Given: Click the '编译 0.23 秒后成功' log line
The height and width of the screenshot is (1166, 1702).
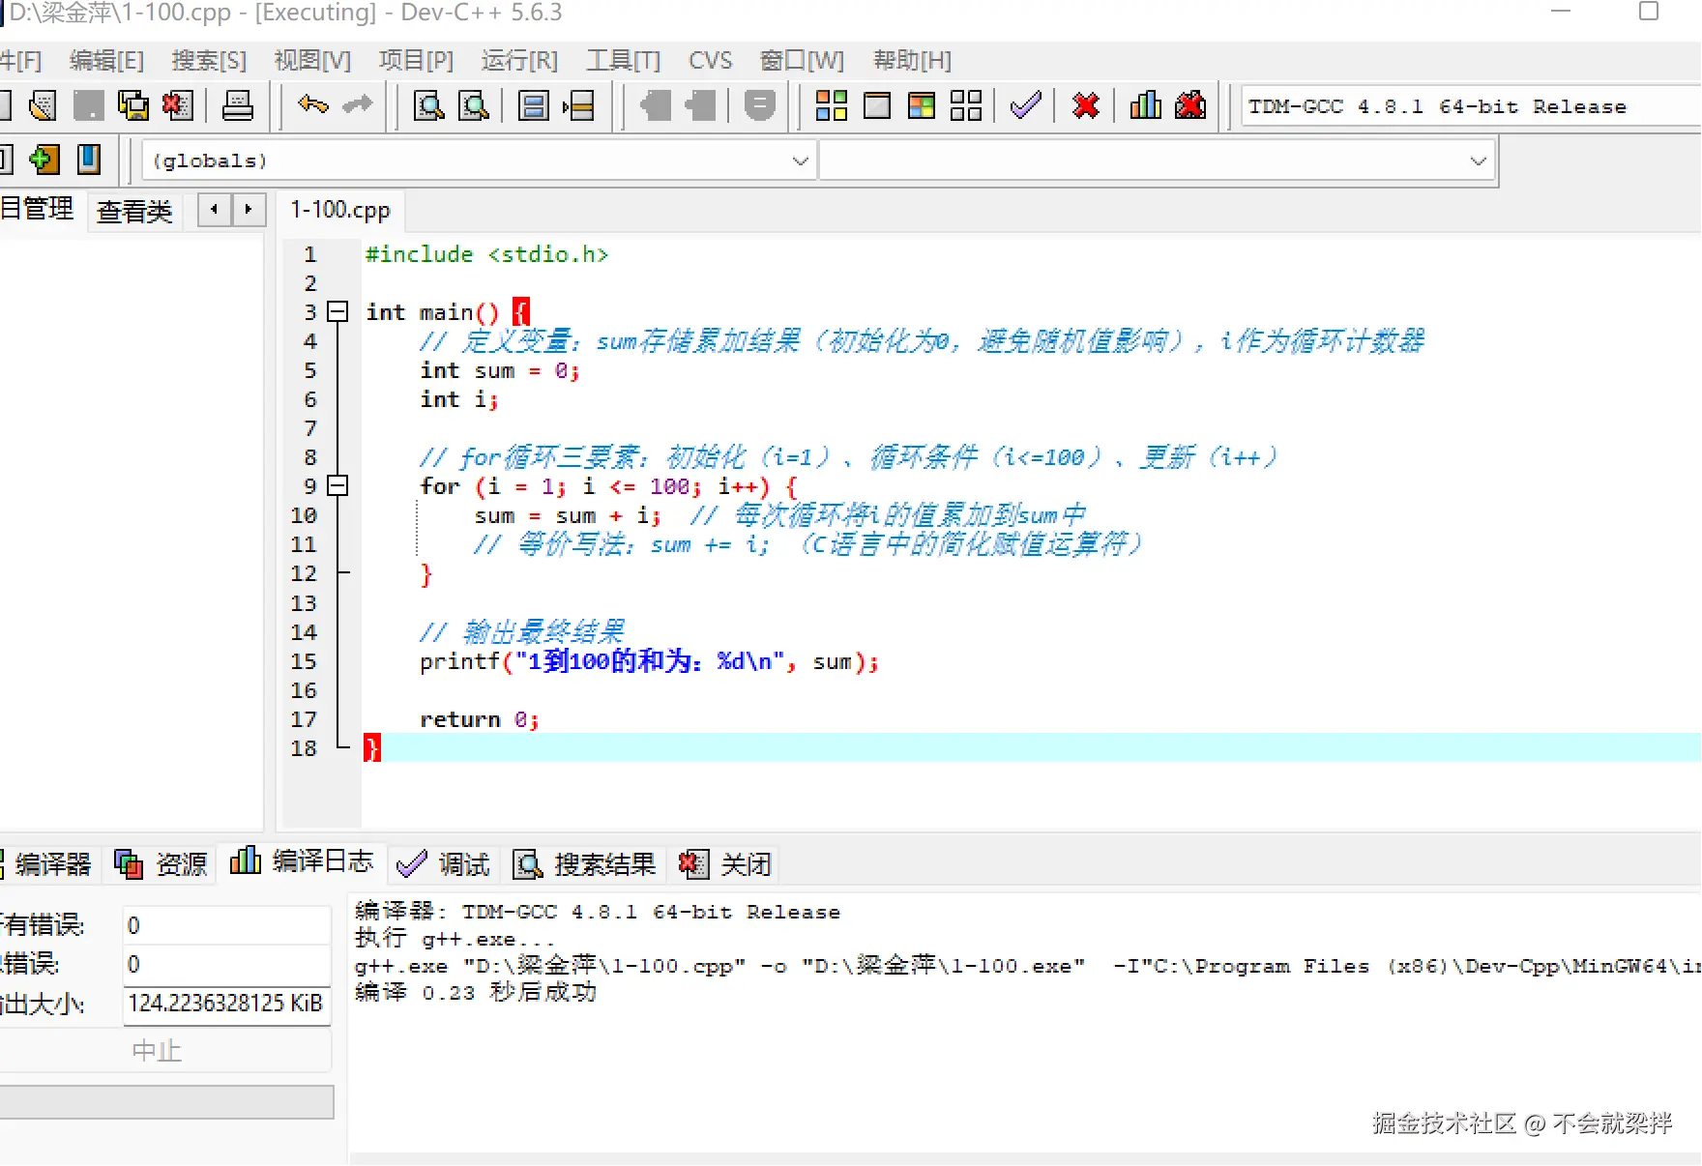Looking at the screenshot, I should point(475,993).
